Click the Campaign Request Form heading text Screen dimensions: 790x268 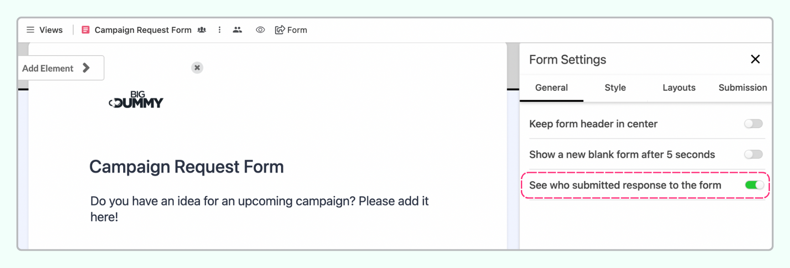pos(186,167)
